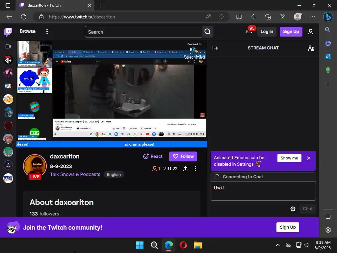Follow daxcarlton with the Follow button
The width and height of the screenshot is (337, 253).
tap(183, 156)
